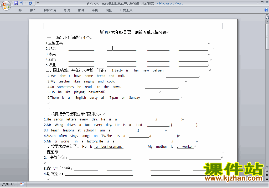
Task: Click the word 'factory.' in the Mr Li sentence
Action: pyautogui.click(x=92, y=141)
